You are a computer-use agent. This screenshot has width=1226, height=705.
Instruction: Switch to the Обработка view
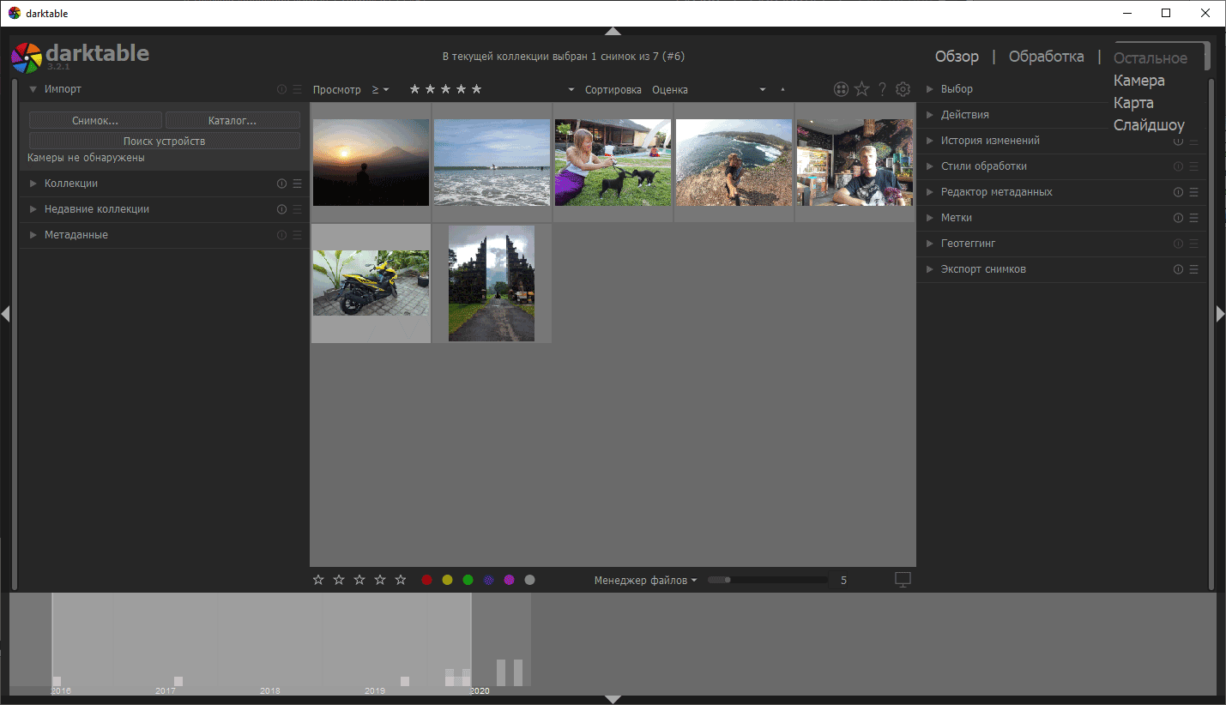point(1046,57)
